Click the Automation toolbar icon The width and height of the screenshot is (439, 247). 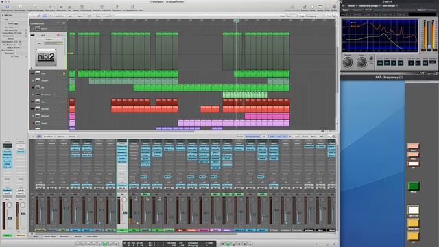coord(61,7)
